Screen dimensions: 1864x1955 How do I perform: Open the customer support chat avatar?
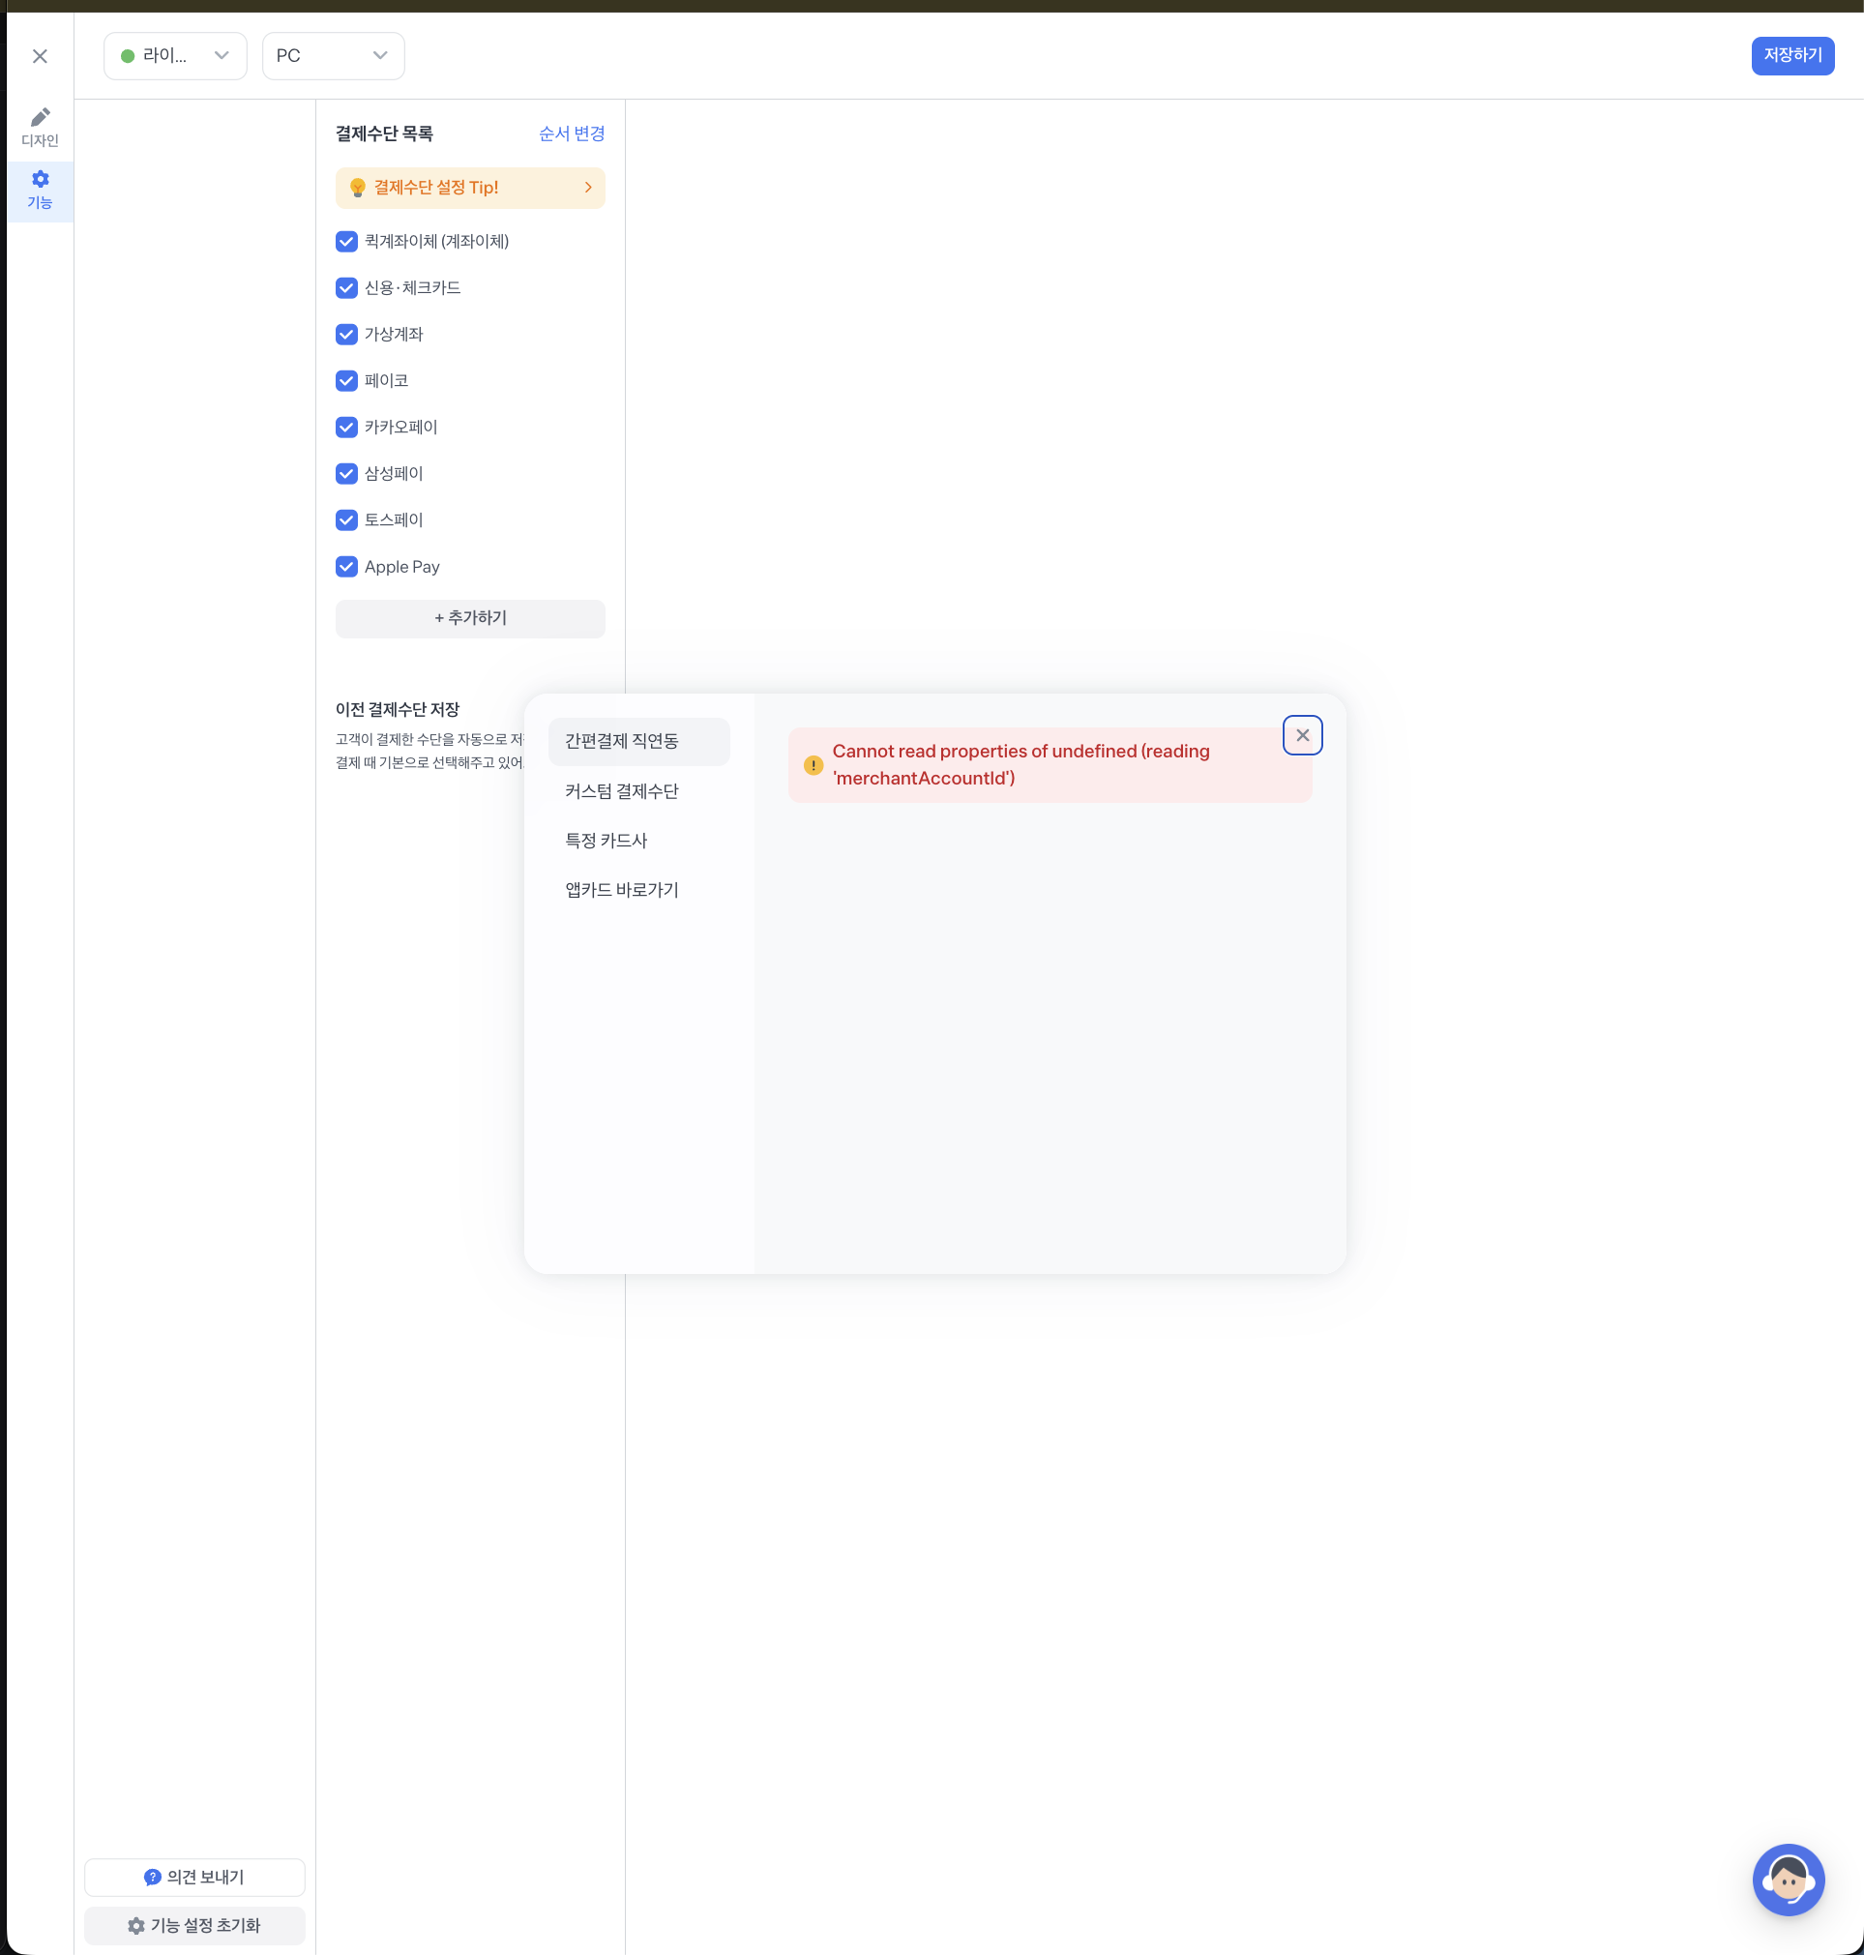[x=1788, y=1880]
